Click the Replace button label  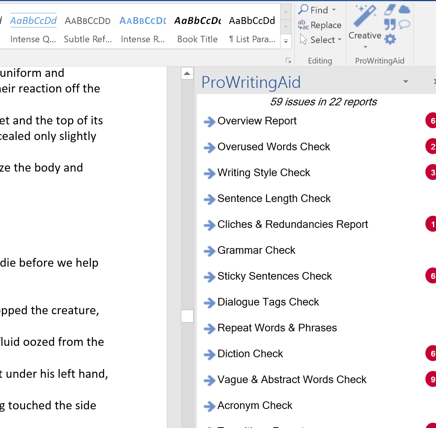(x=326, y=25)
